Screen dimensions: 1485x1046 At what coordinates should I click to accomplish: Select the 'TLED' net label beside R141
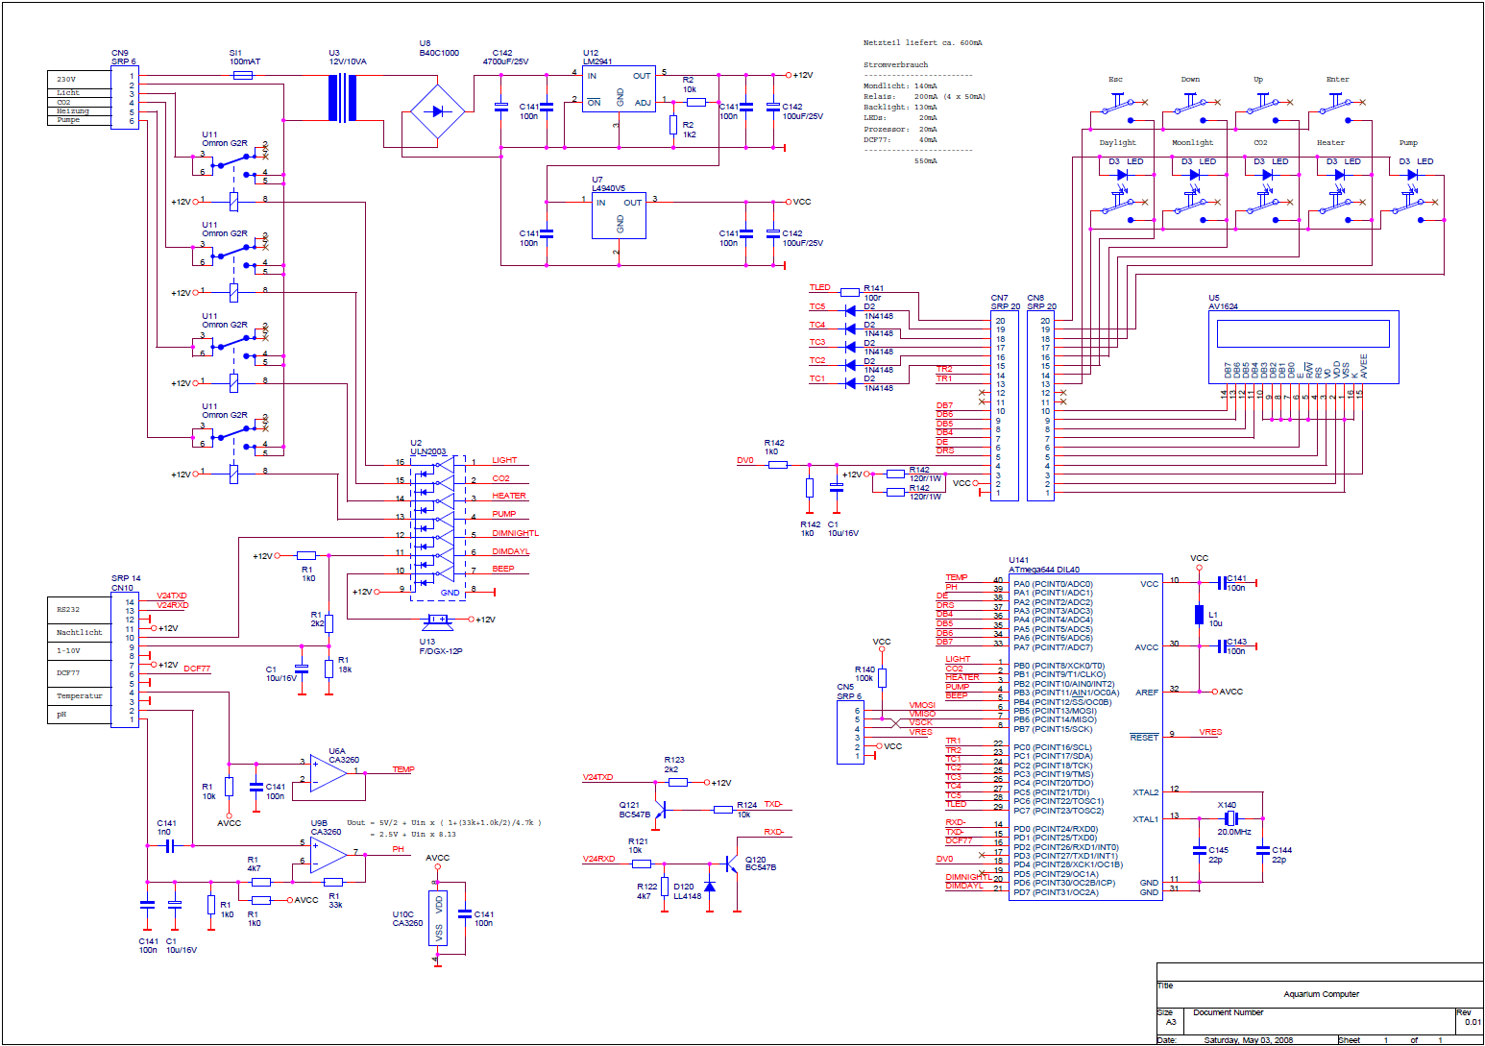coord(819,287)
